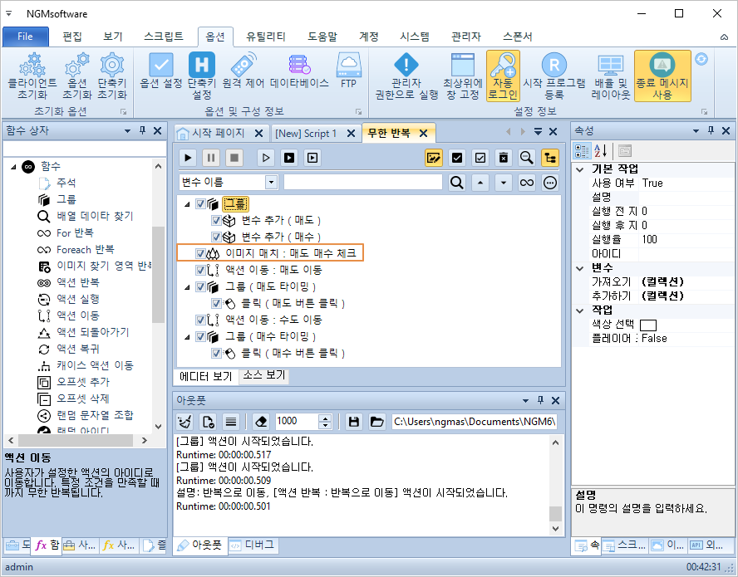Click the 단축키 초기화 ribbon icon
The image size is (738, 577).
pyautogui.click(x=112, y=76)
